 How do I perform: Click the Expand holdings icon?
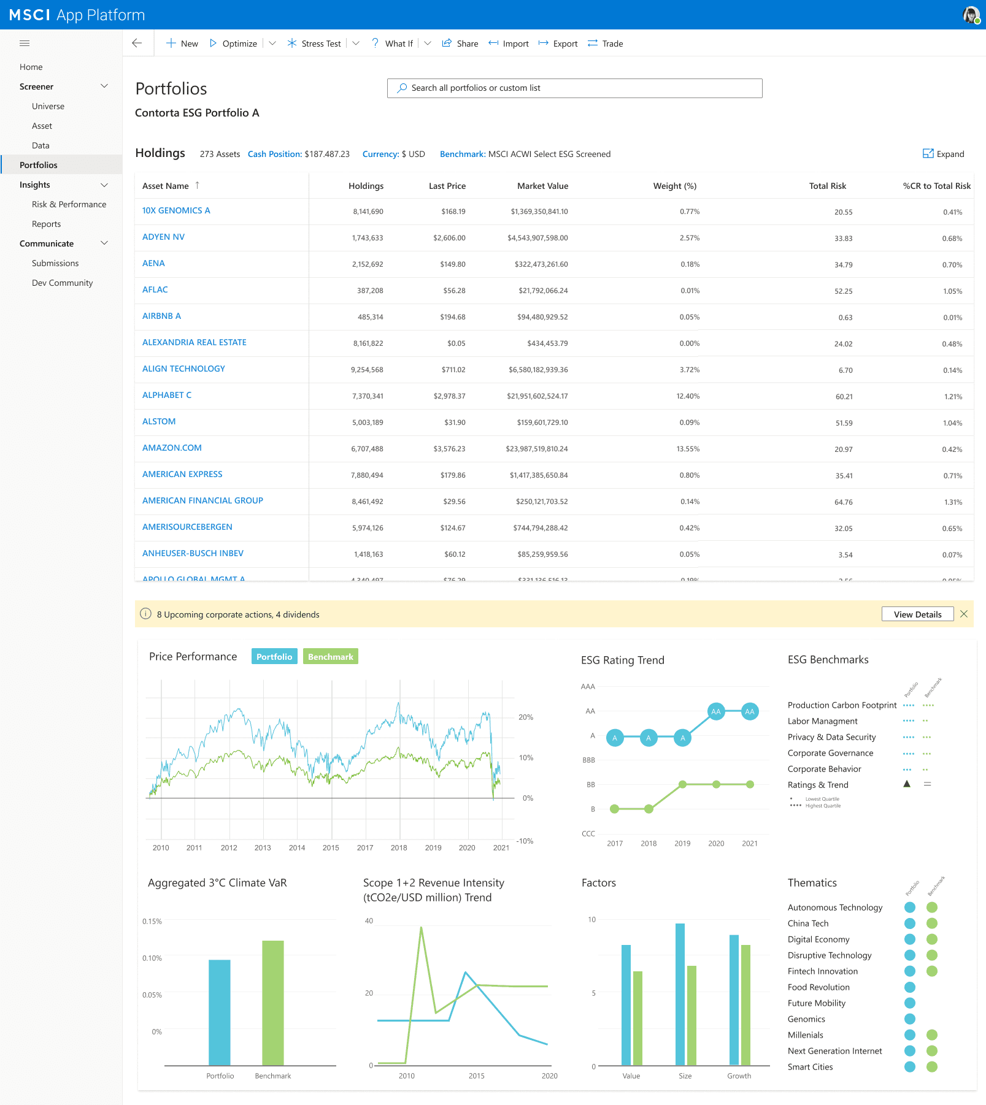point(928,153)
